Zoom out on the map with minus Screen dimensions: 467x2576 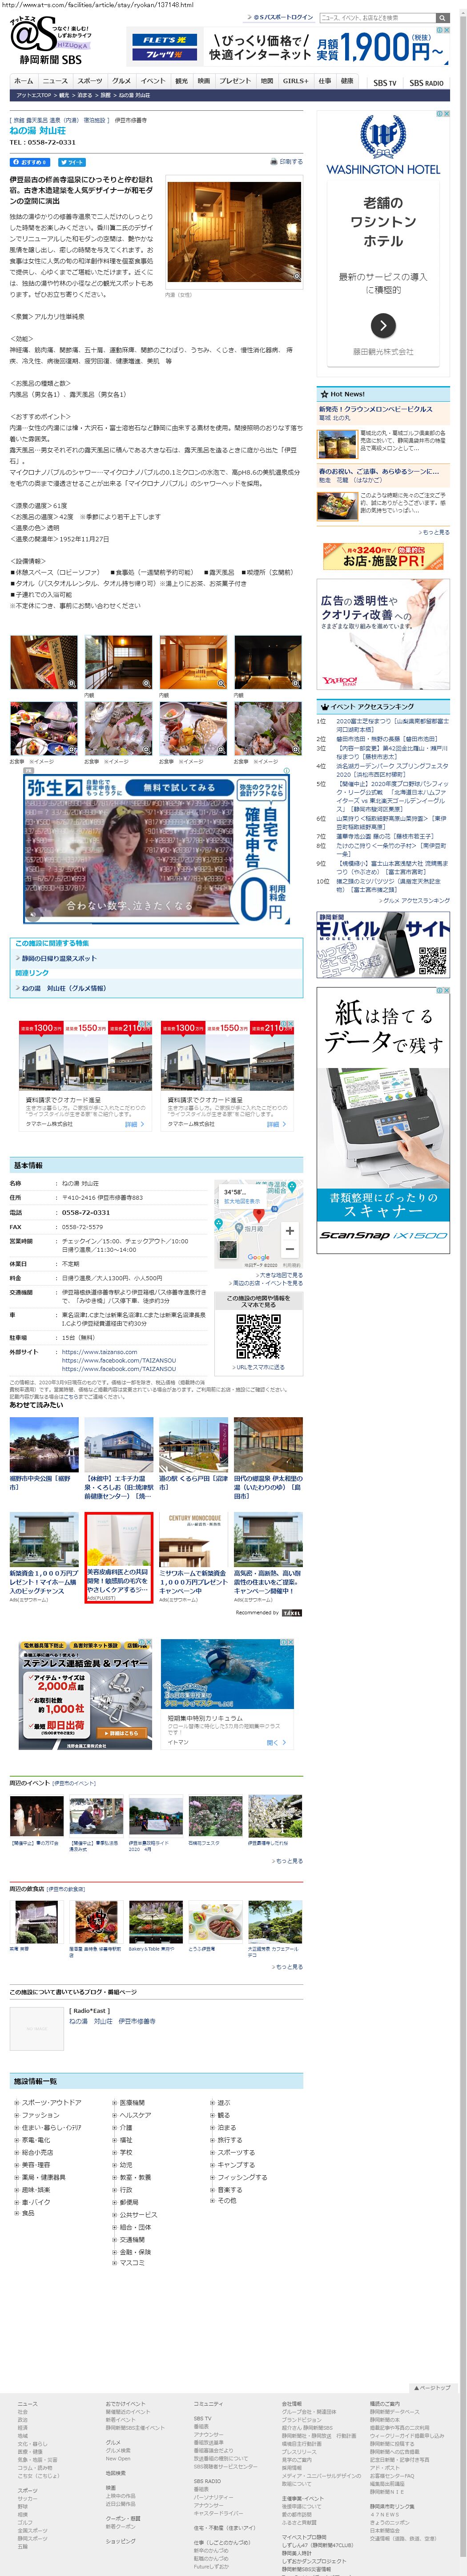(289, 1249)
